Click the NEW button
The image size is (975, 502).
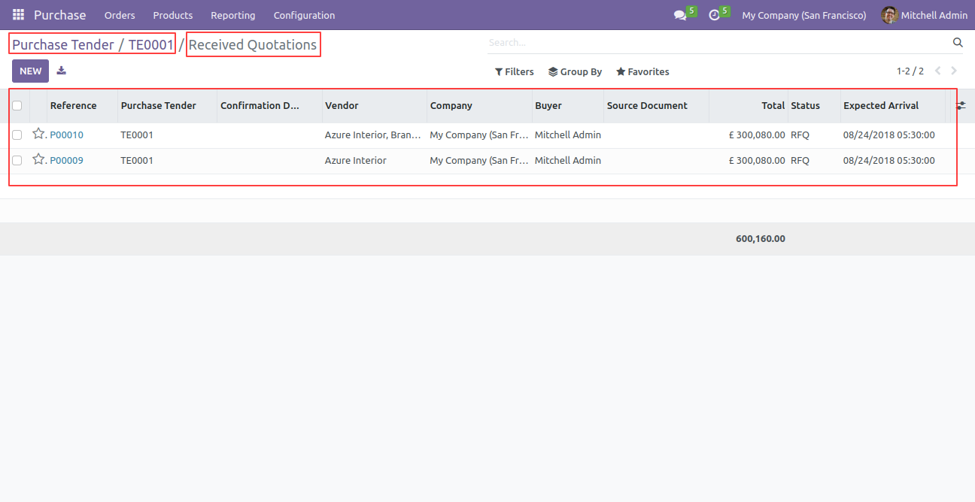(30, 71)
